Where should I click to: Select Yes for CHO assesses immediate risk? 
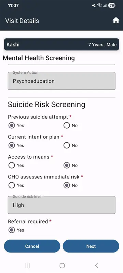coord(12,185)
